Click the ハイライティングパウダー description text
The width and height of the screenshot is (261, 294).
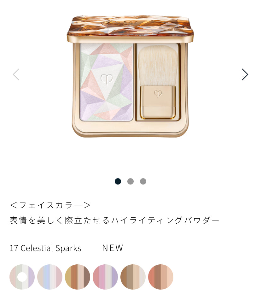pyautogui.click(x=165, y=220)
